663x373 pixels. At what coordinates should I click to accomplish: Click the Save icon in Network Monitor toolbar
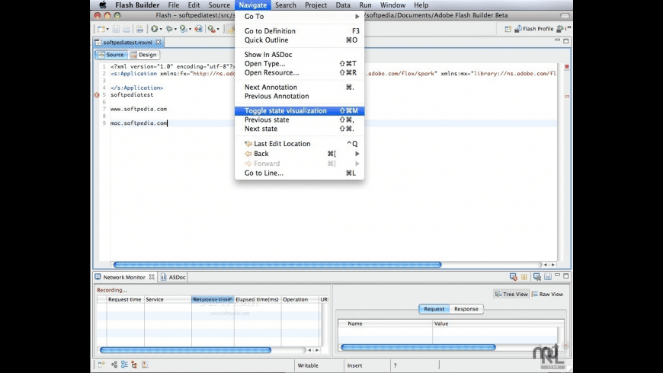[547, 277]
